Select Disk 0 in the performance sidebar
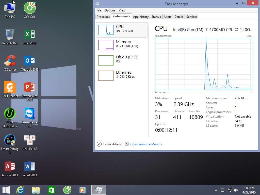This screenshot has width=260, height=195. pyautogui.click(x=122, y=59)
